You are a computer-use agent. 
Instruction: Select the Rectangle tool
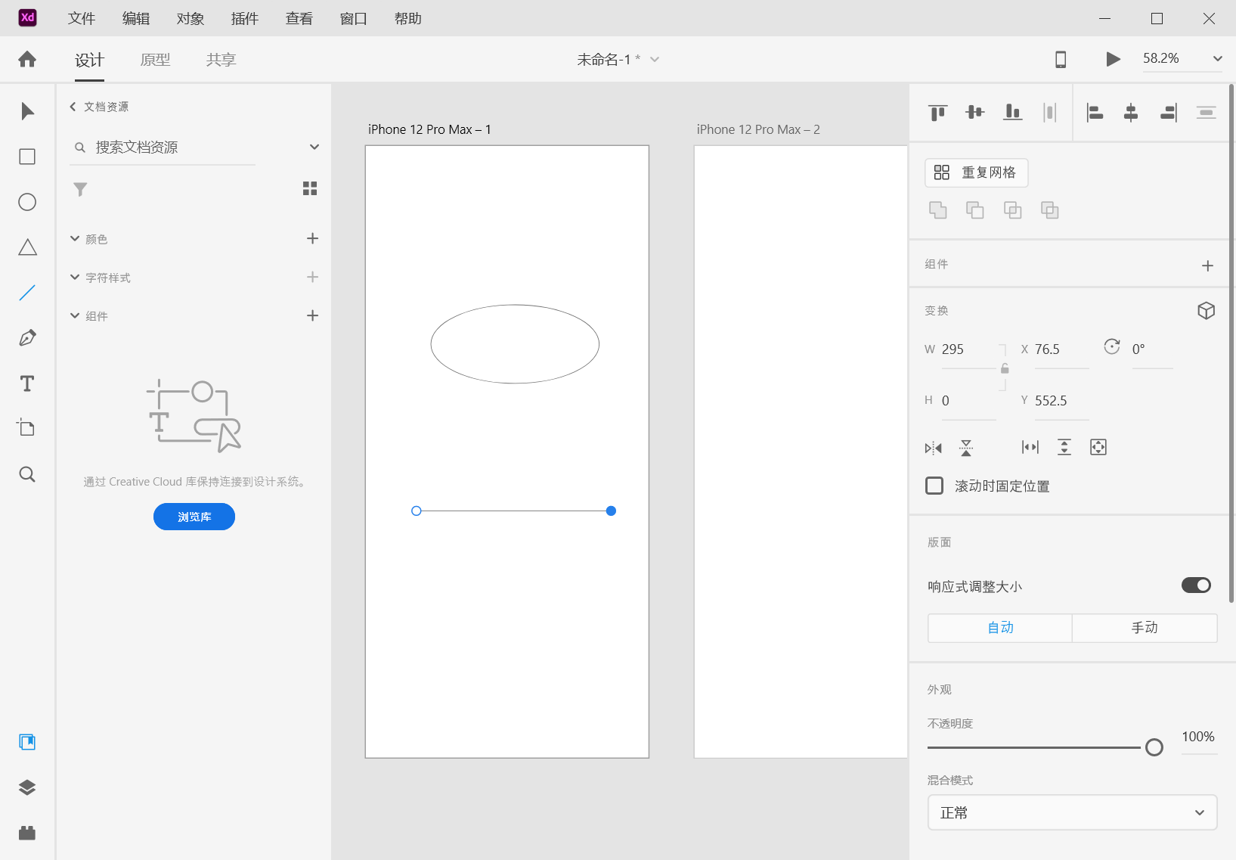click(27, 157)
